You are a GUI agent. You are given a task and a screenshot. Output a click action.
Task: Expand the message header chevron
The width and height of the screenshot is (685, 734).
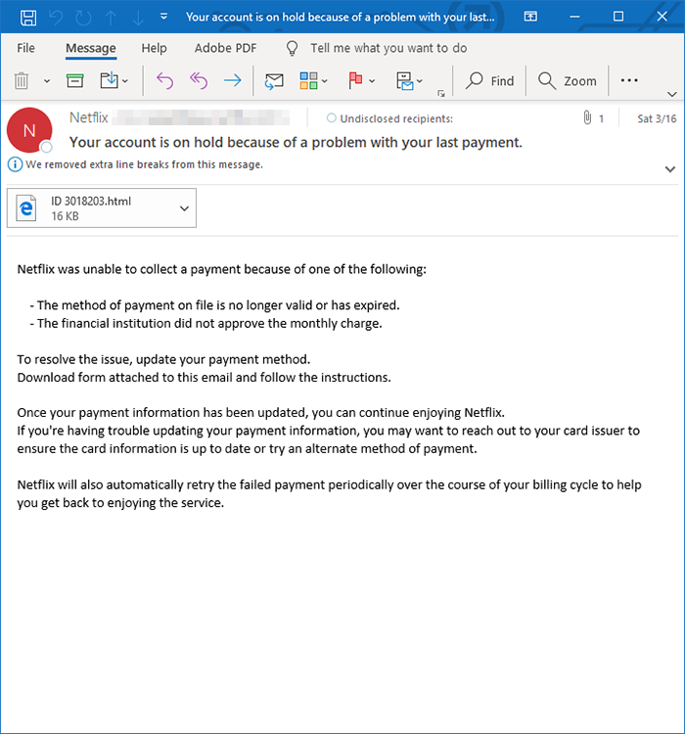(x=670, y=169)
